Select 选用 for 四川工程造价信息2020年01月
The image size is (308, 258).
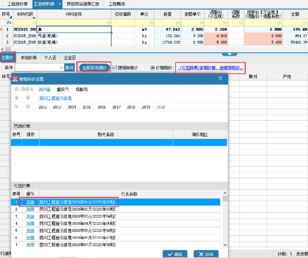(30, 202)
